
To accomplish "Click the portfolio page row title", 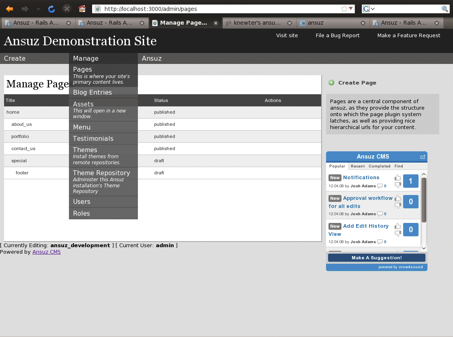I will point(20,136).
